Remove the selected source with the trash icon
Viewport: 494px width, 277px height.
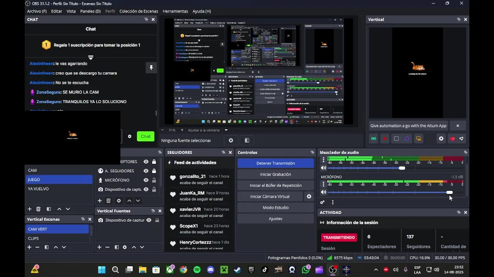(108, 200)
